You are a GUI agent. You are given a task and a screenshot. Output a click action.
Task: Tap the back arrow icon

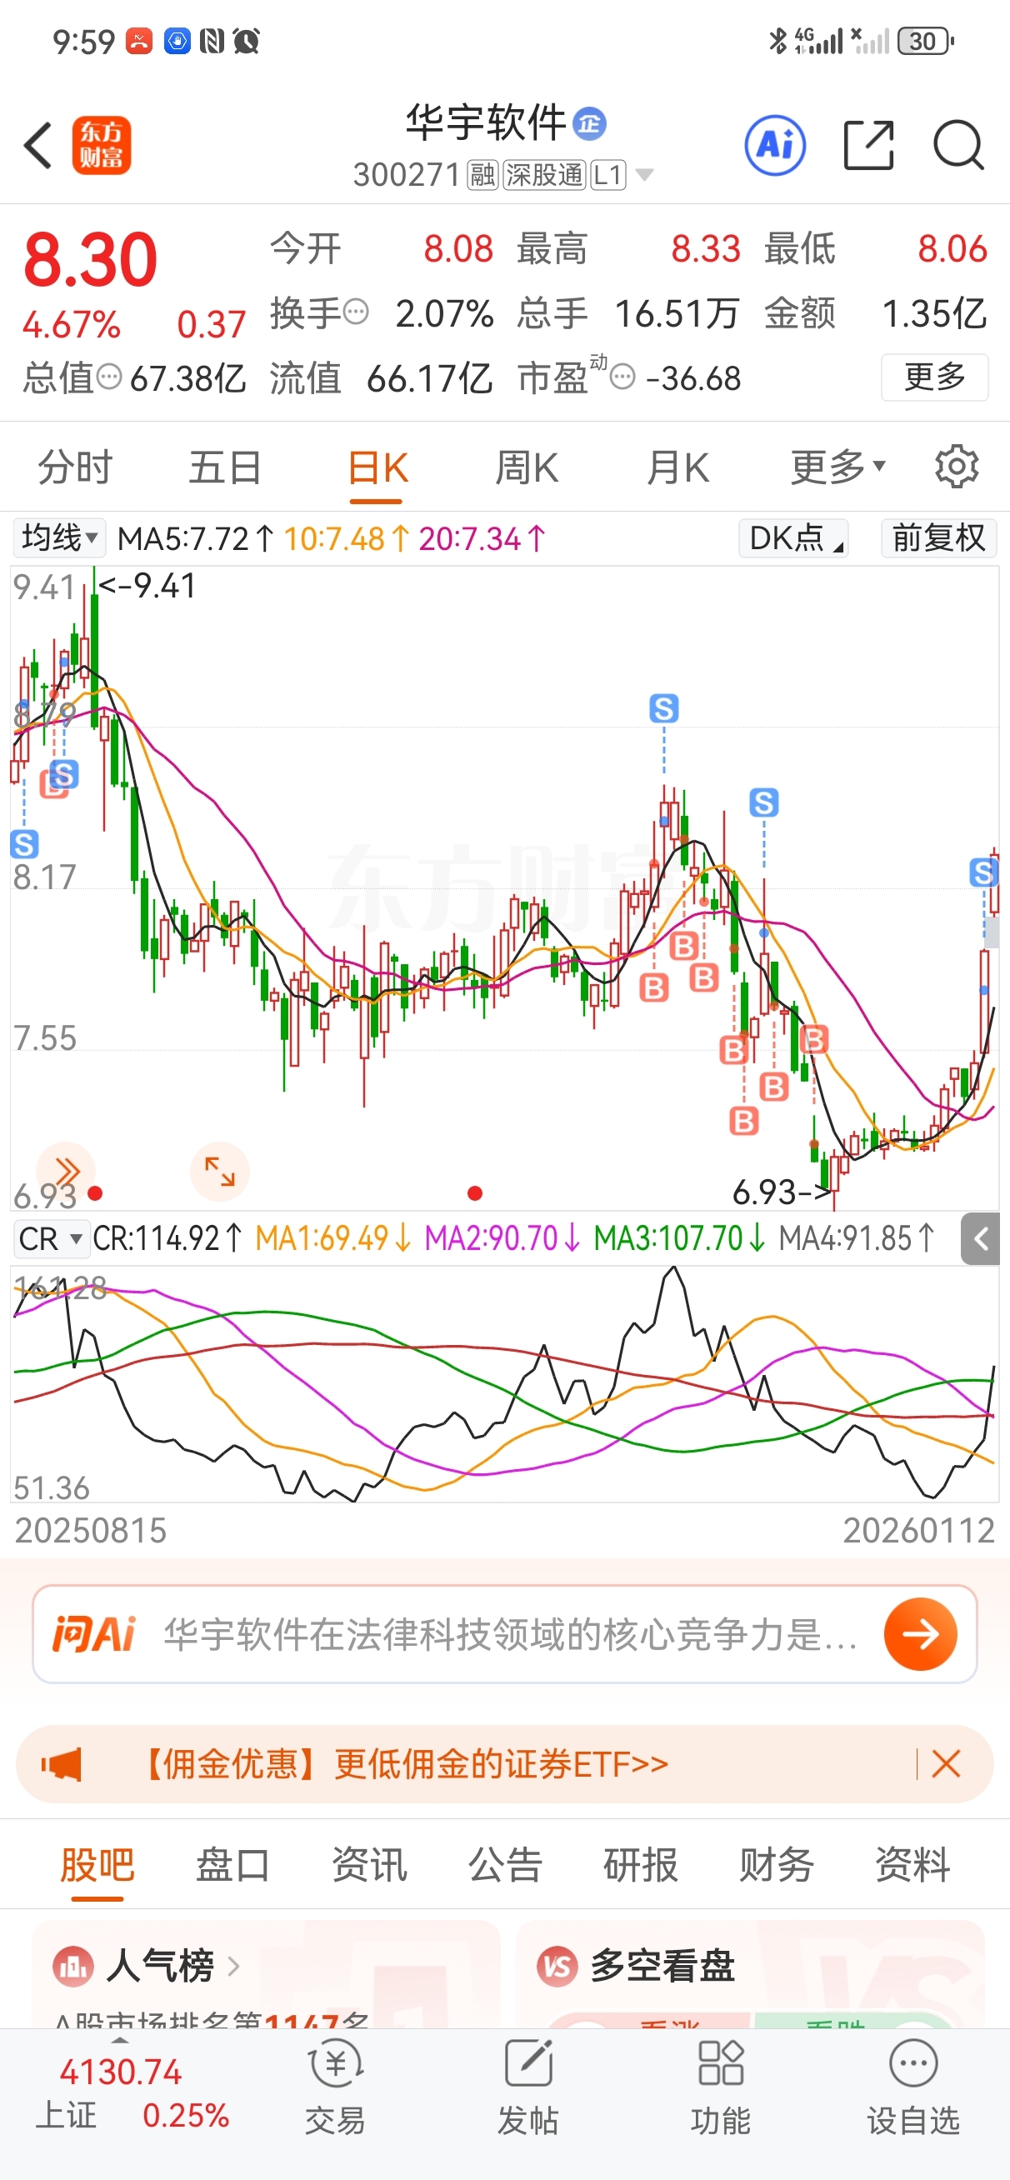pos(38,146)
